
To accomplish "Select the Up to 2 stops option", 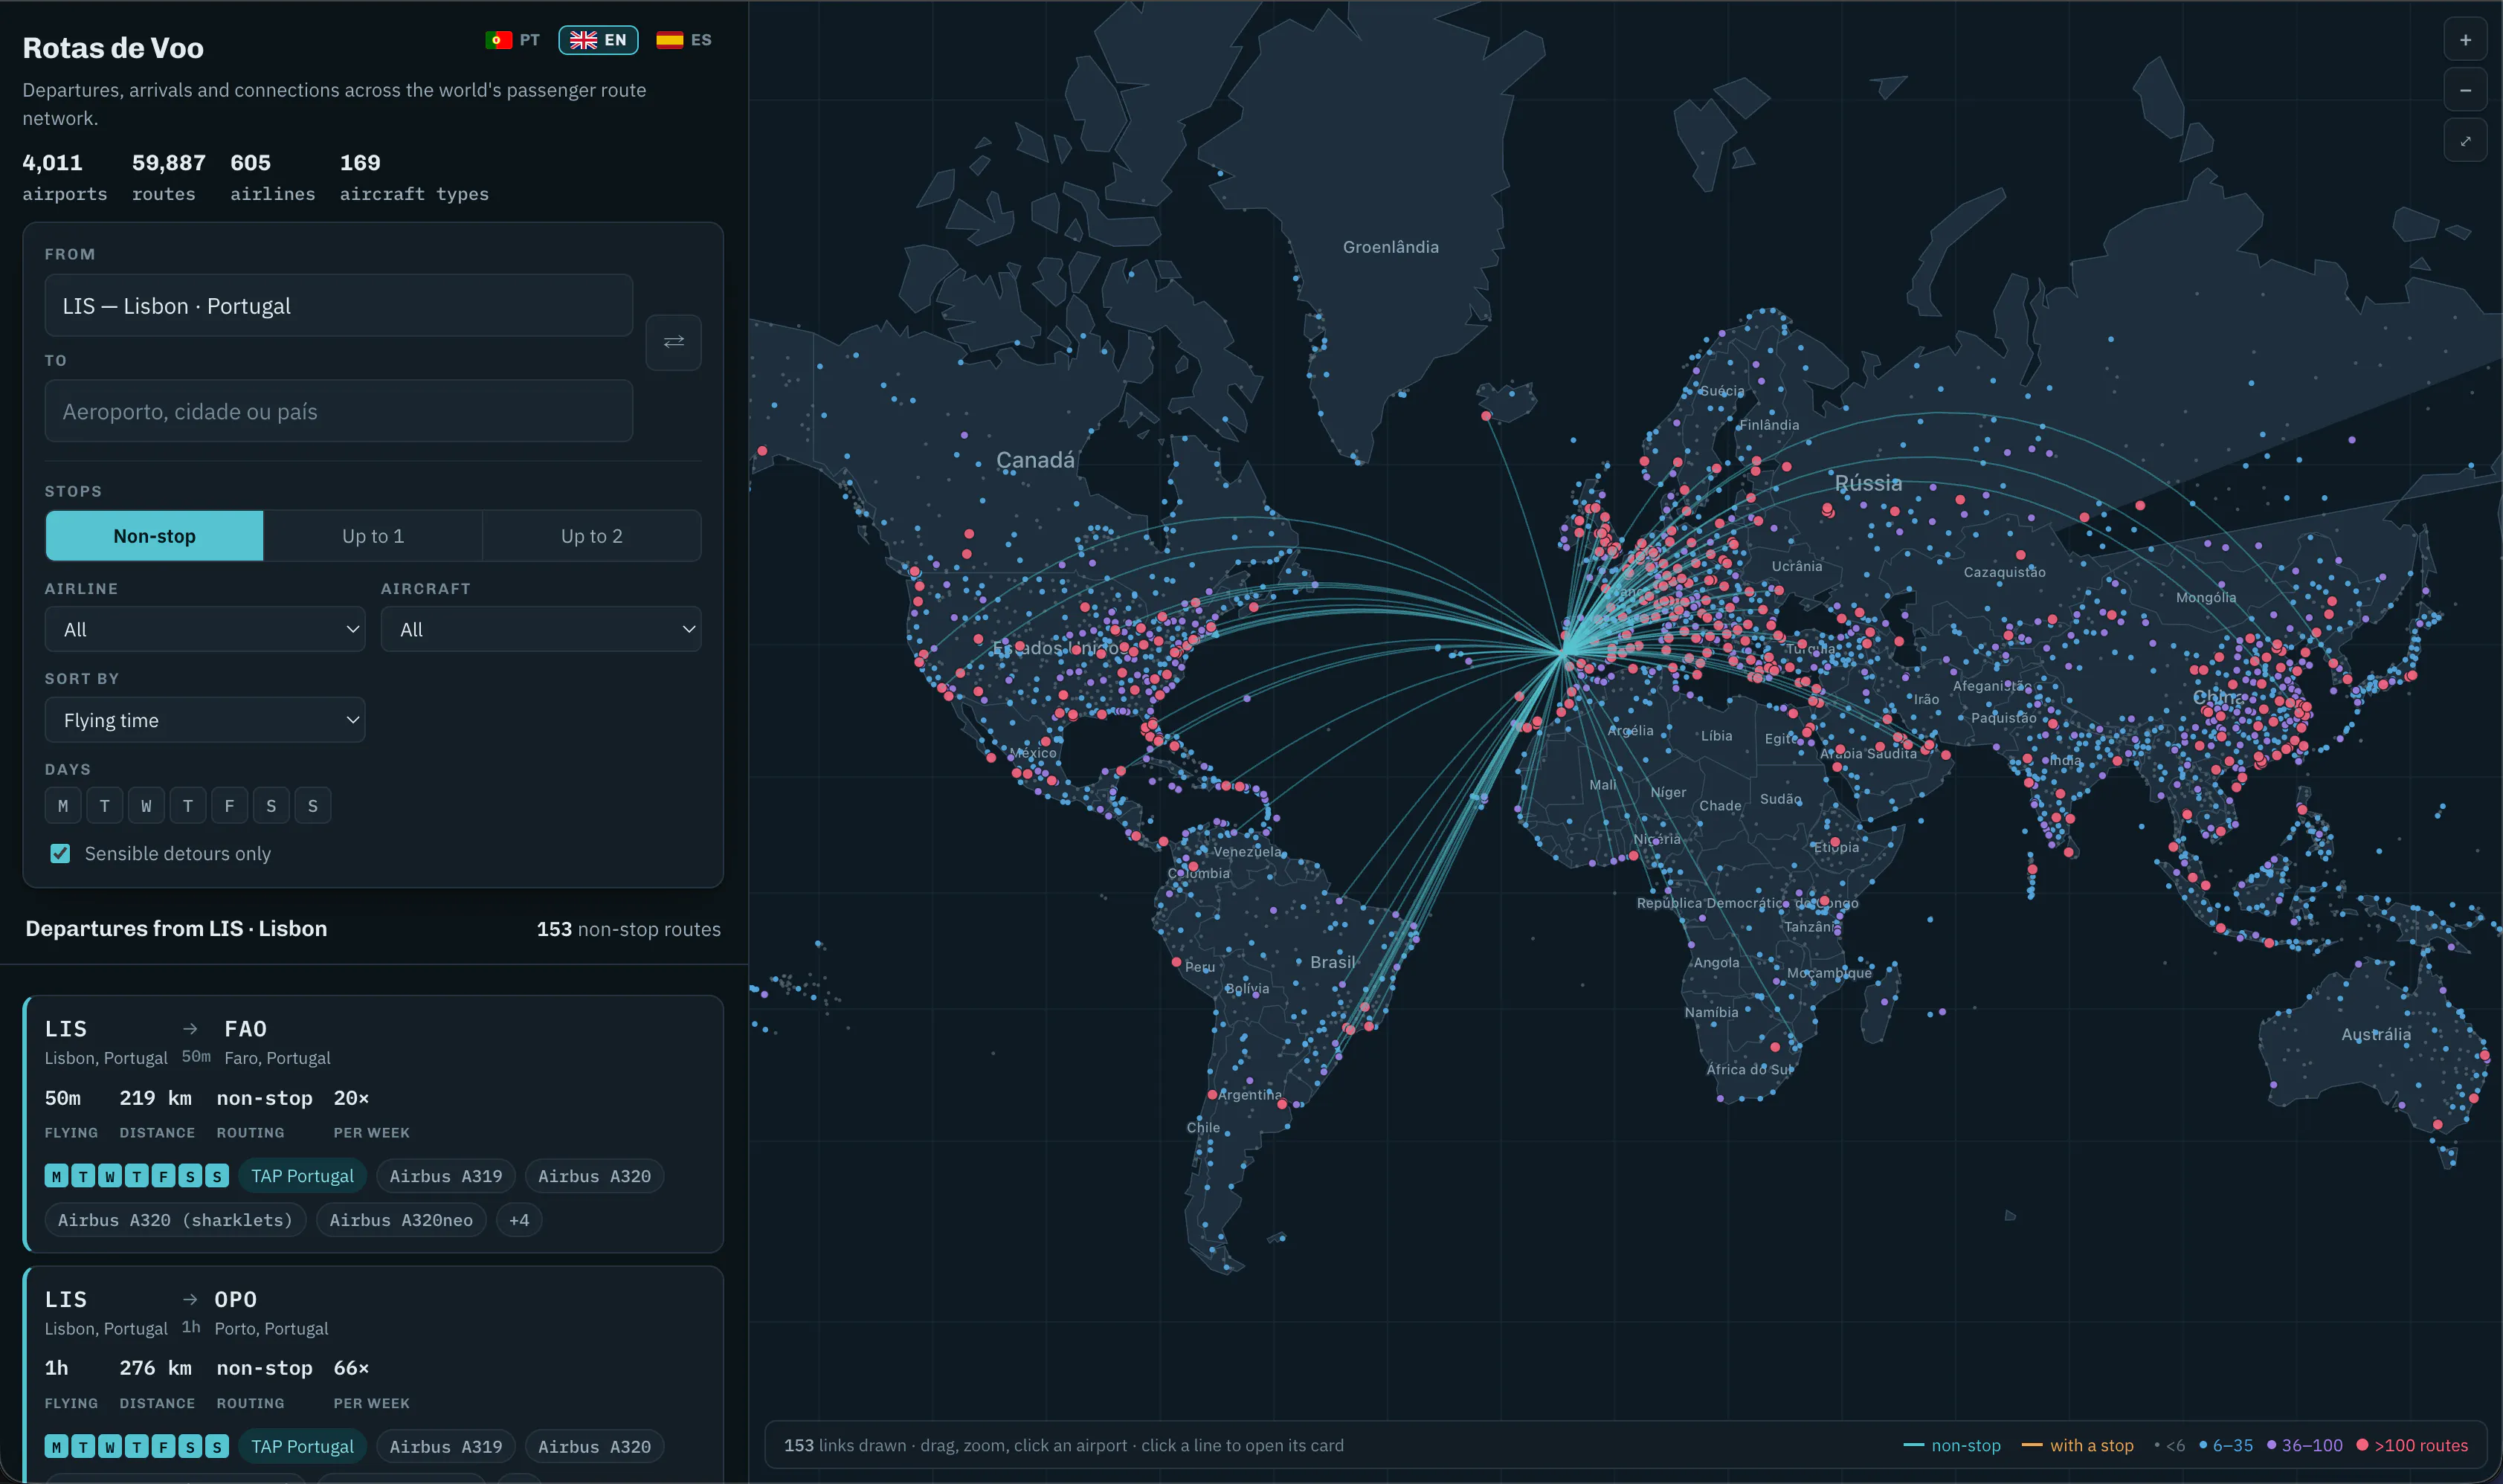I will tap(592, 536).
